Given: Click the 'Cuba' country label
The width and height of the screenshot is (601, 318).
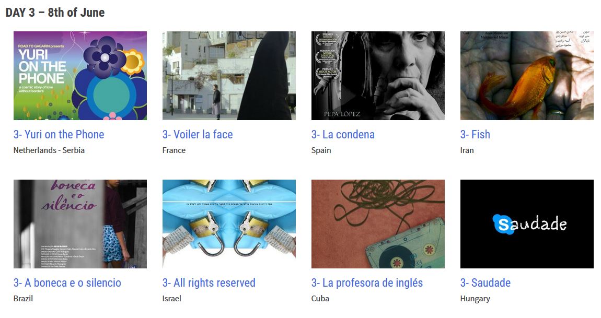Looking at the screenshot, I should tap(320, 299).
